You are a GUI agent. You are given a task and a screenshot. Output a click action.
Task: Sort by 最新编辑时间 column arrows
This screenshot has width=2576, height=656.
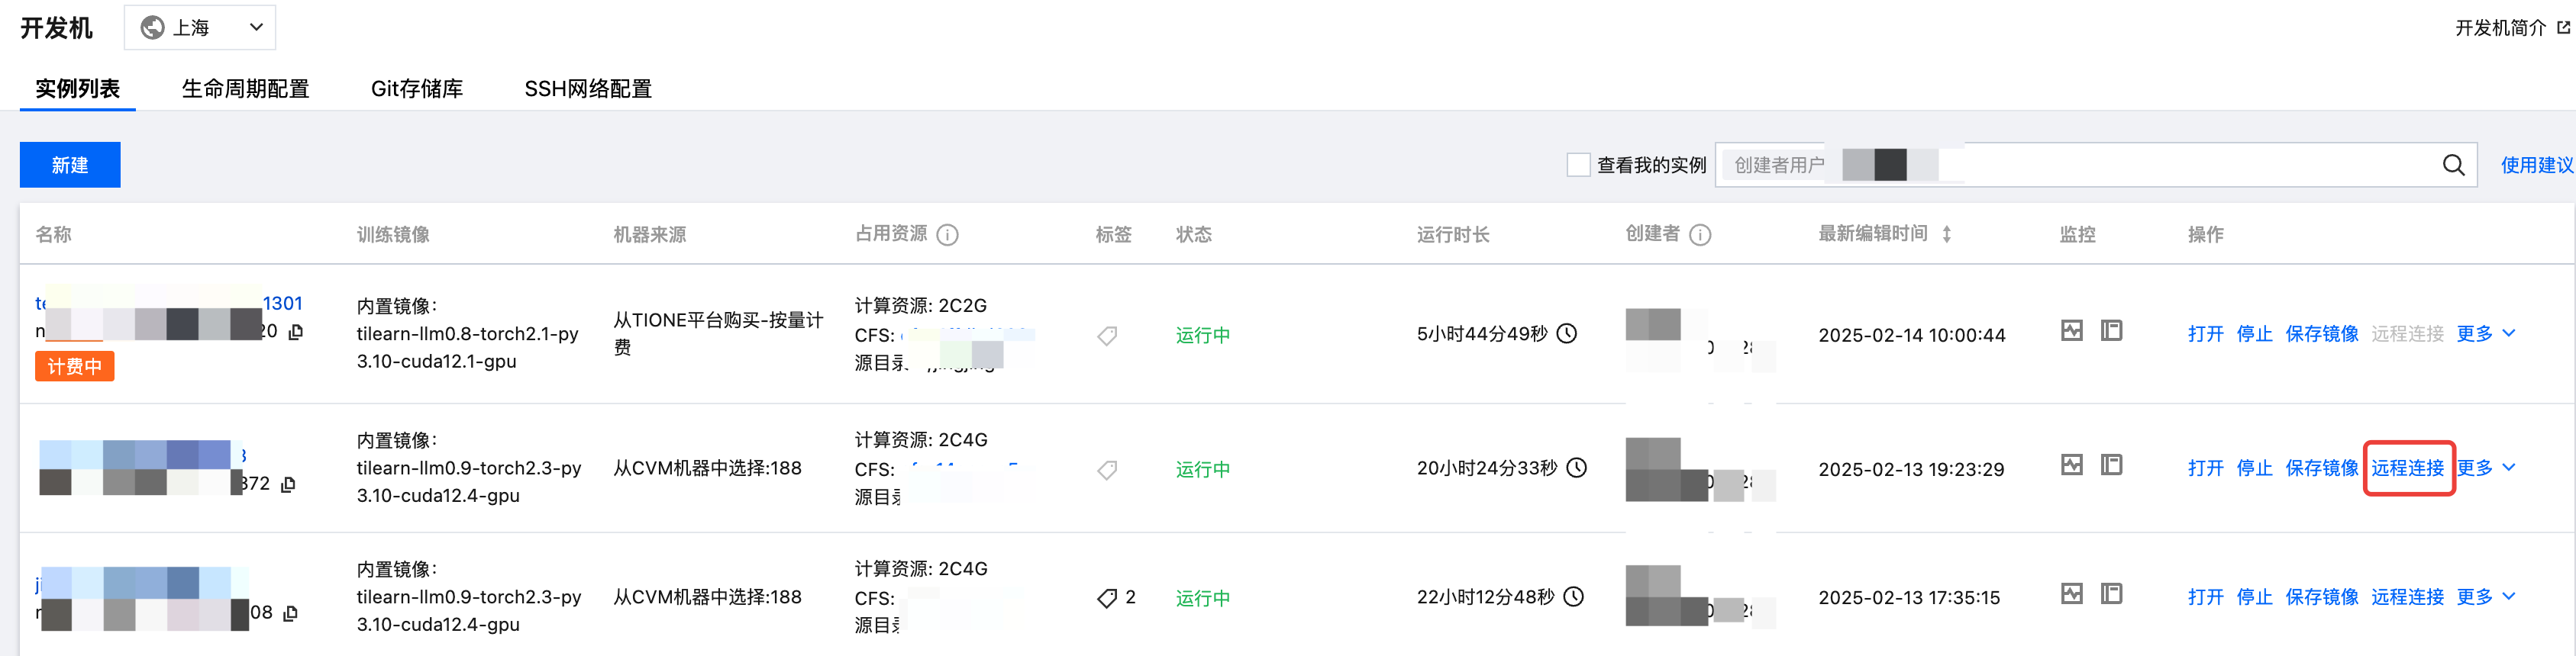[1946, 235]
